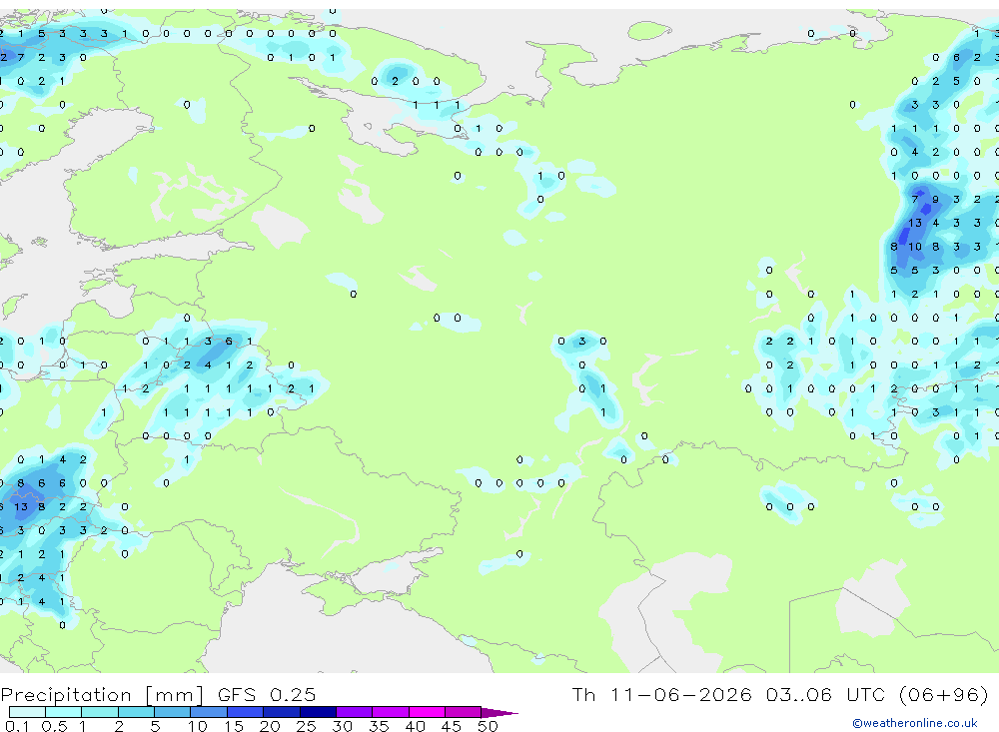Select the 20–25 mm navy legend swatch

[x=281, y=712]
